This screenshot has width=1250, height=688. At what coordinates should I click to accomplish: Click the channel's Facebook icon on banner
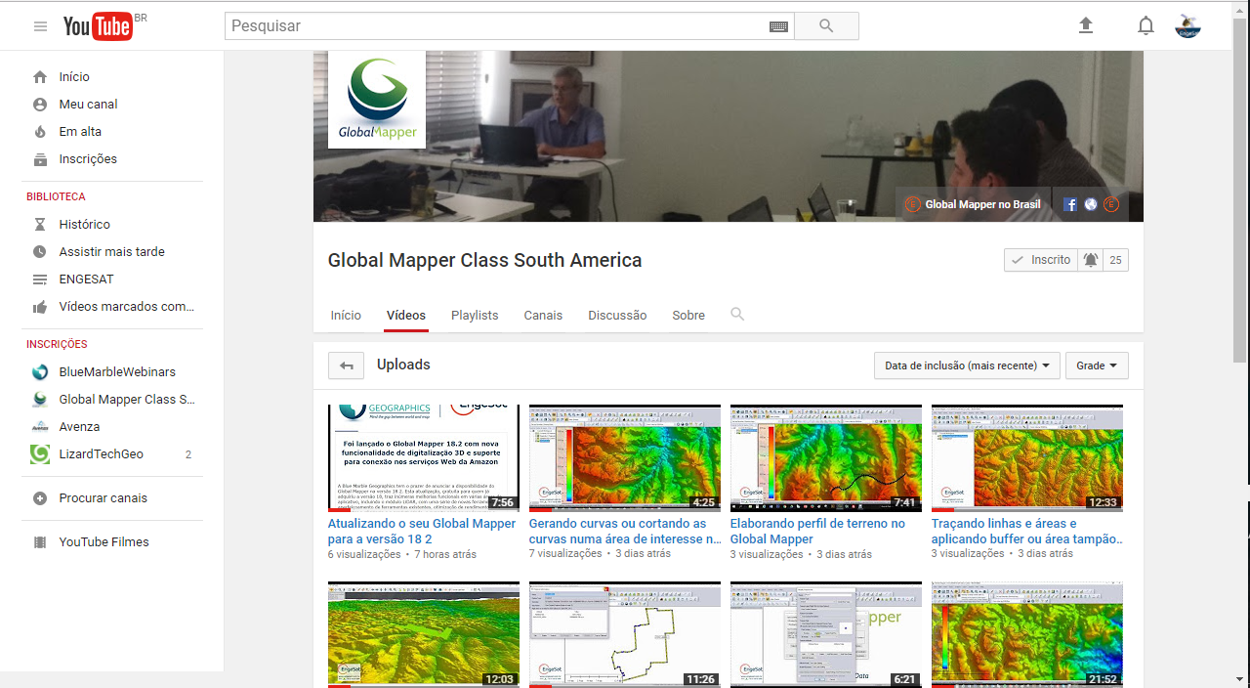[x=1069, y=204]
